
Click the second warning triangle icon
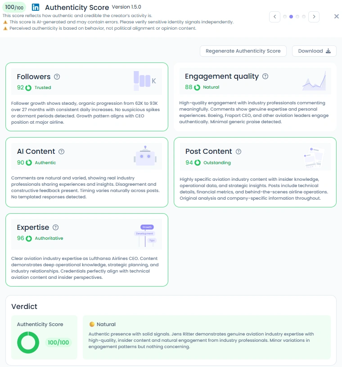coord(5,28)
